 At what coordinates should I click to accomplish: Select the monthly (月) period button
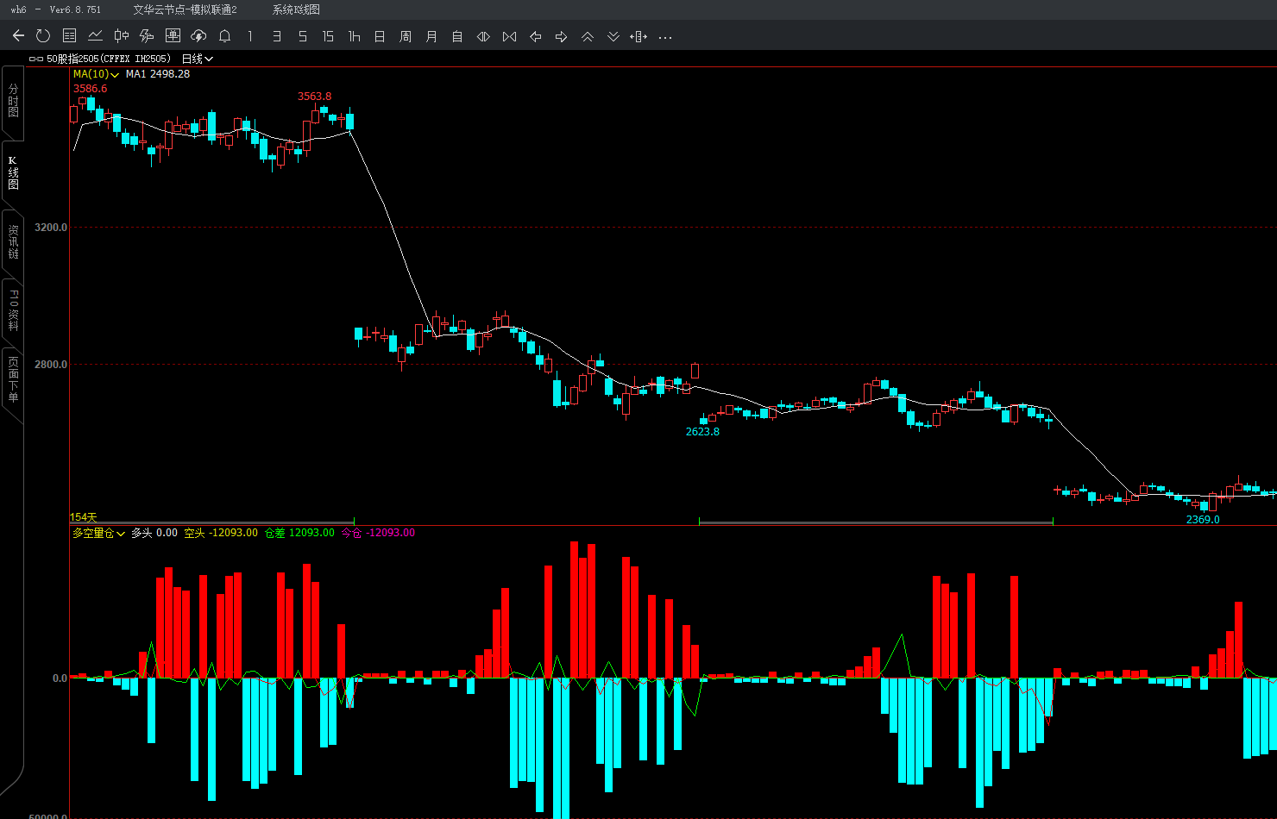point(431,36)
